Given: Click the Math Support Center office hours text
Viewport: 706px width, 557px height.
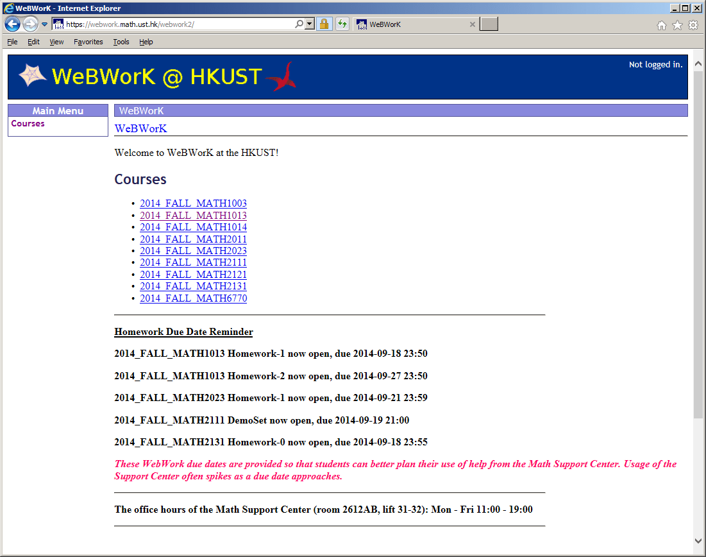Looking at the screenshot, I should pos(323,510).
